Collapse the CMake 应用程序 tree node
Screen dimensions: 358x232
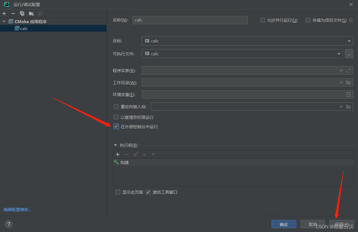point(4,21)
